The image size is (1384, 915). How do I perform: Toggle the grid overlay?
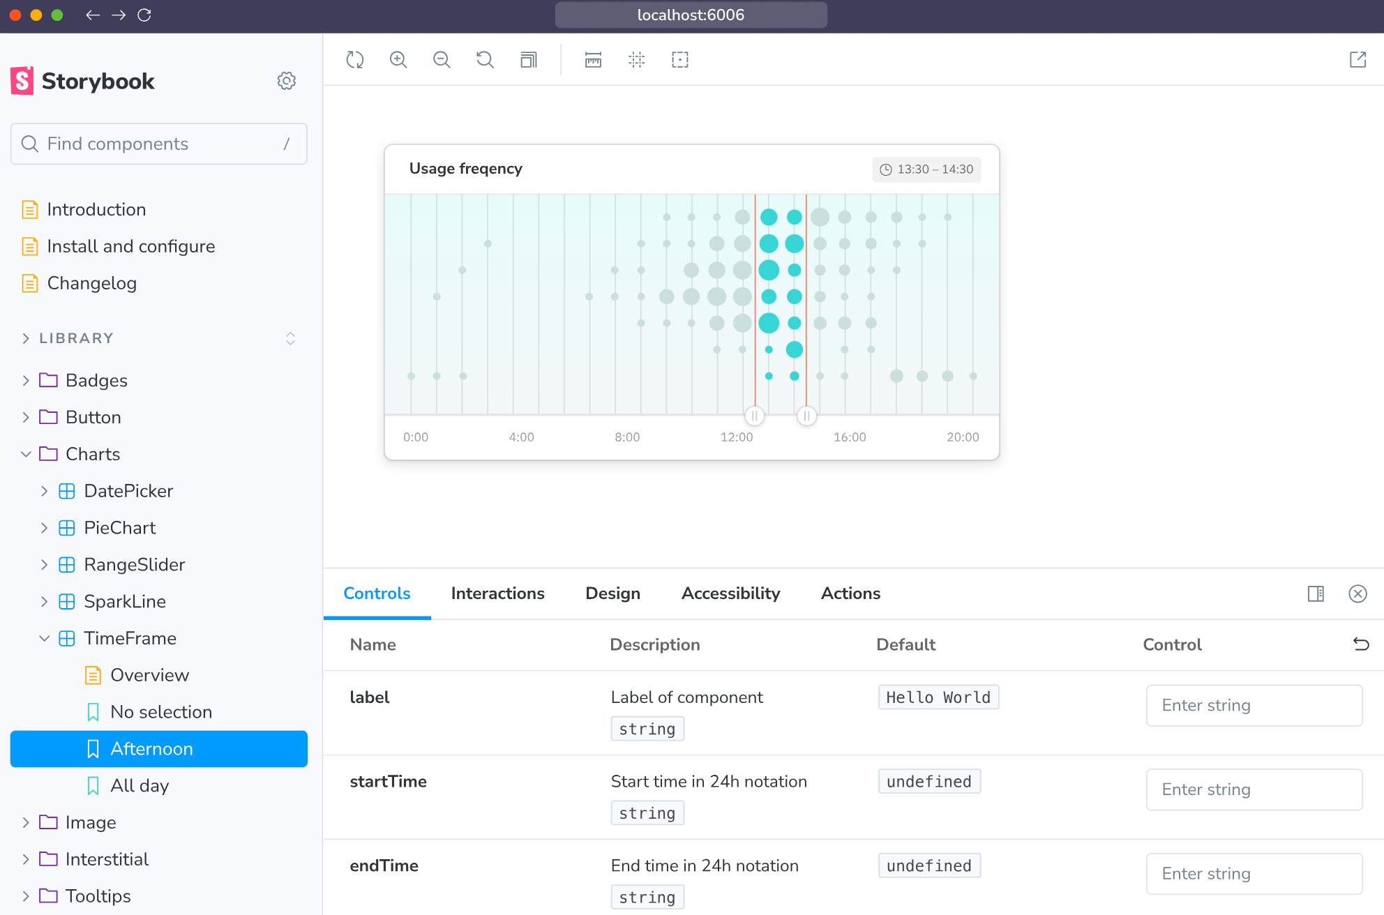coord(637,60)
